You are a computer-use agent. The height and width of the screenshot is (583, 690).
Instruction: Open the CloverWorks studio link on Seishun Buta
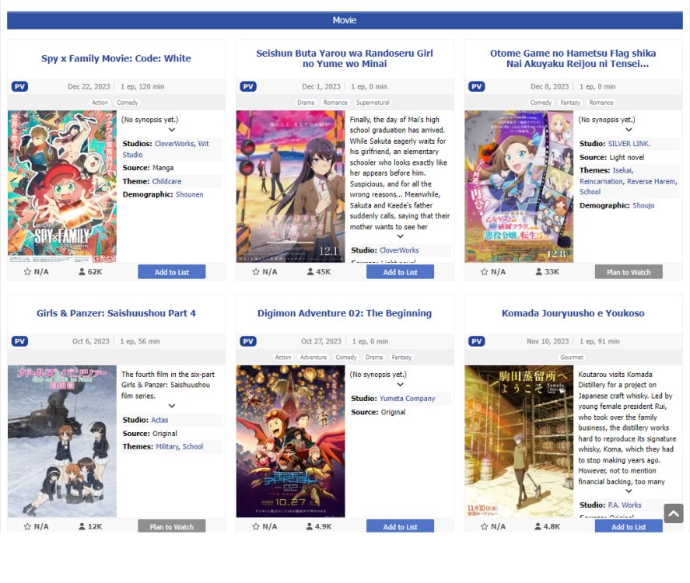pyautogui.click(x=399, y=250)
